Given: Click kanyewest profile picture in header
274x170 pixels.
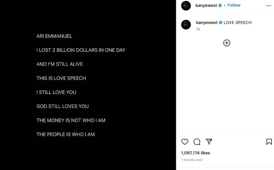Looking at the screenshot, I should click(x=186, y=5).
